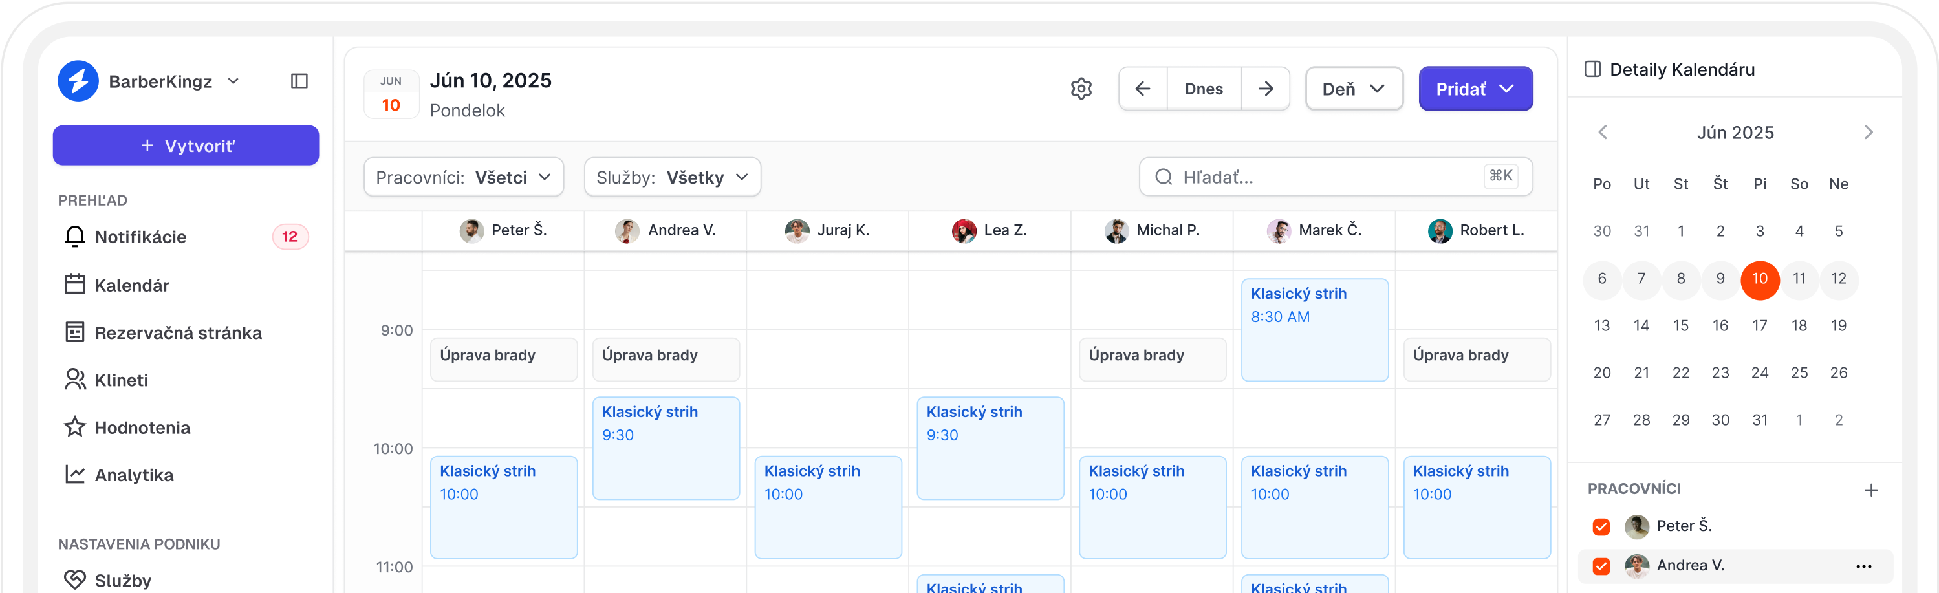The image size is (1939, 593).
Task: Open Analytika in the sidebar
Action: [134, 475]
